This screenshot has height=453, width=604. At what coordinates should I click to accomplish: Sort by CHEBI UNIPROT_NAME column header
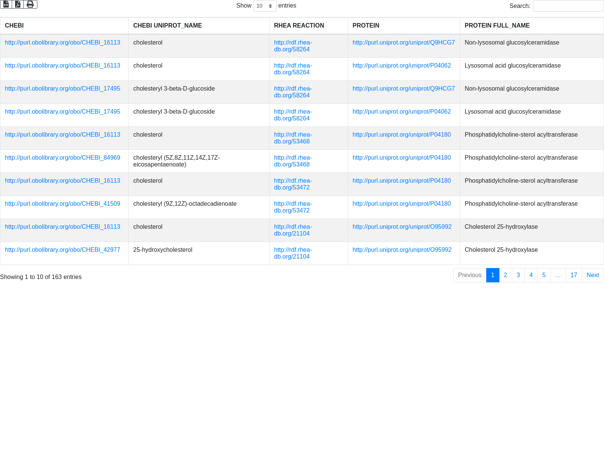168,26
